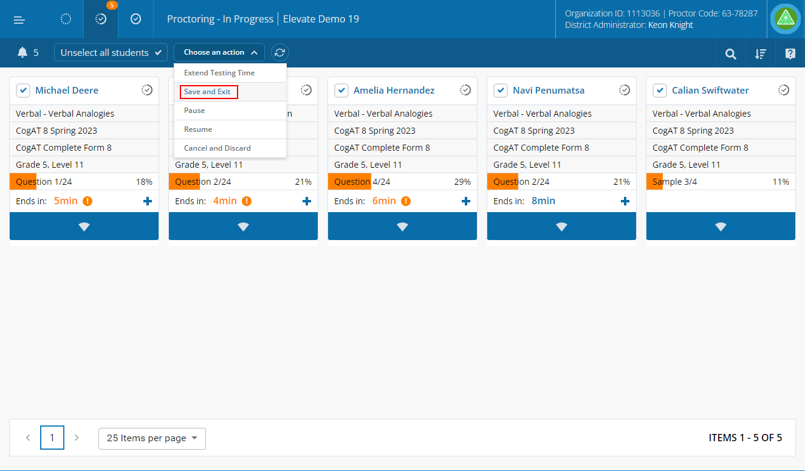The width and height of the screenshot is (805, 471).
Task: Open the not-started sessions dotted circle tab
Action: coord(66,19)
